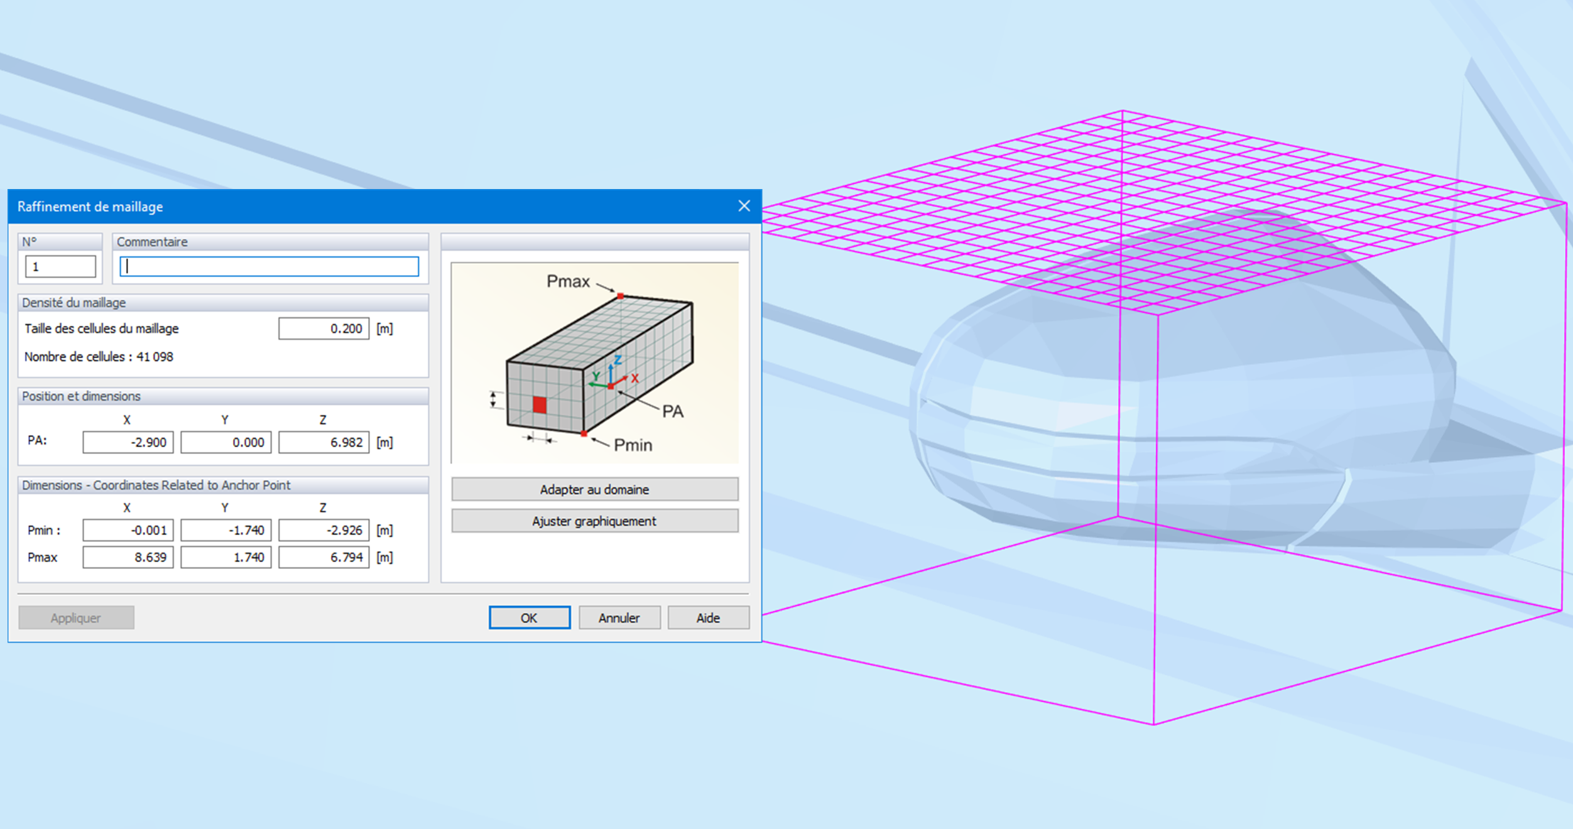Click the mesh box diagram illustration
This screenshot has width=1573, height=829.
[x=594, y=363]
